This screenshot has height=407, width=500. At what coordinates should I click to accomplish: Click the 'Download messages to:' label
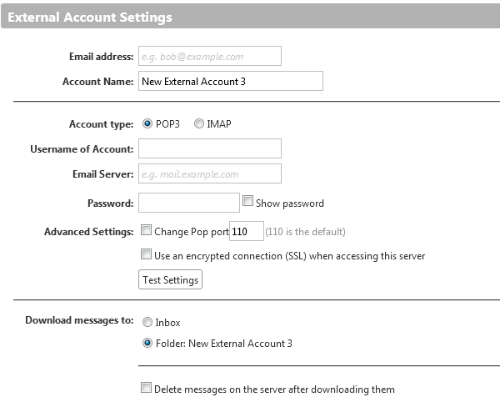78,320
